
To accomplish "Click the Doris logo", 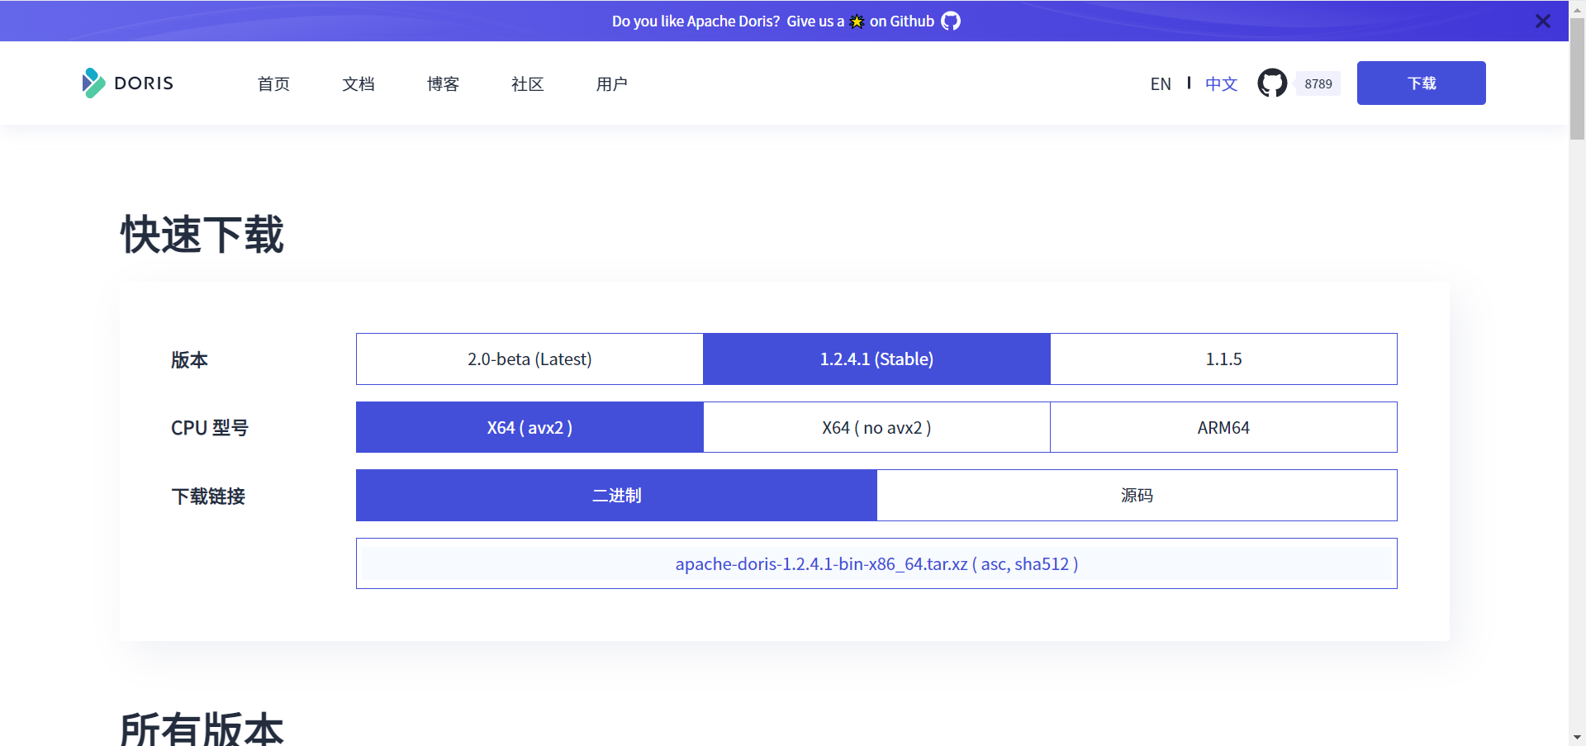I will [128, 83].
